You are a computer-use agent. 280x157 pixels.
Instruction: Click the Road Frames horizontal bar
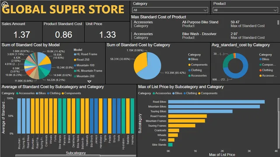coord(188,116)
